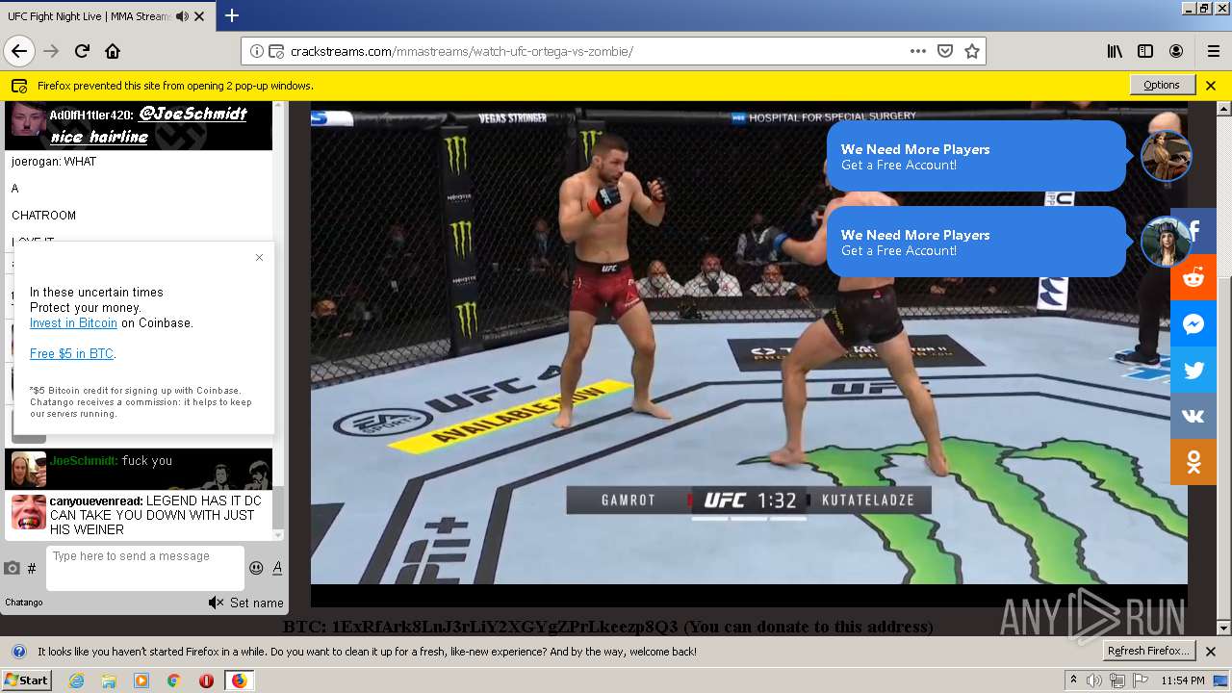
Task: Open chat text formatting option
Action: click(277, 568)
